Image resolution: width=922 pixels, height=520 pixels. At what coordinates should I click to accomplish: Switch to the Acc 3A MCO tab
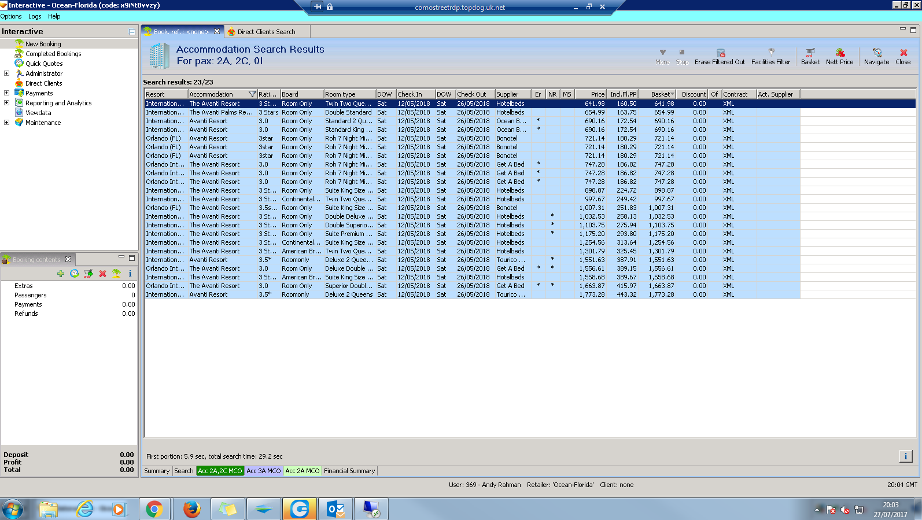point(264,471)
